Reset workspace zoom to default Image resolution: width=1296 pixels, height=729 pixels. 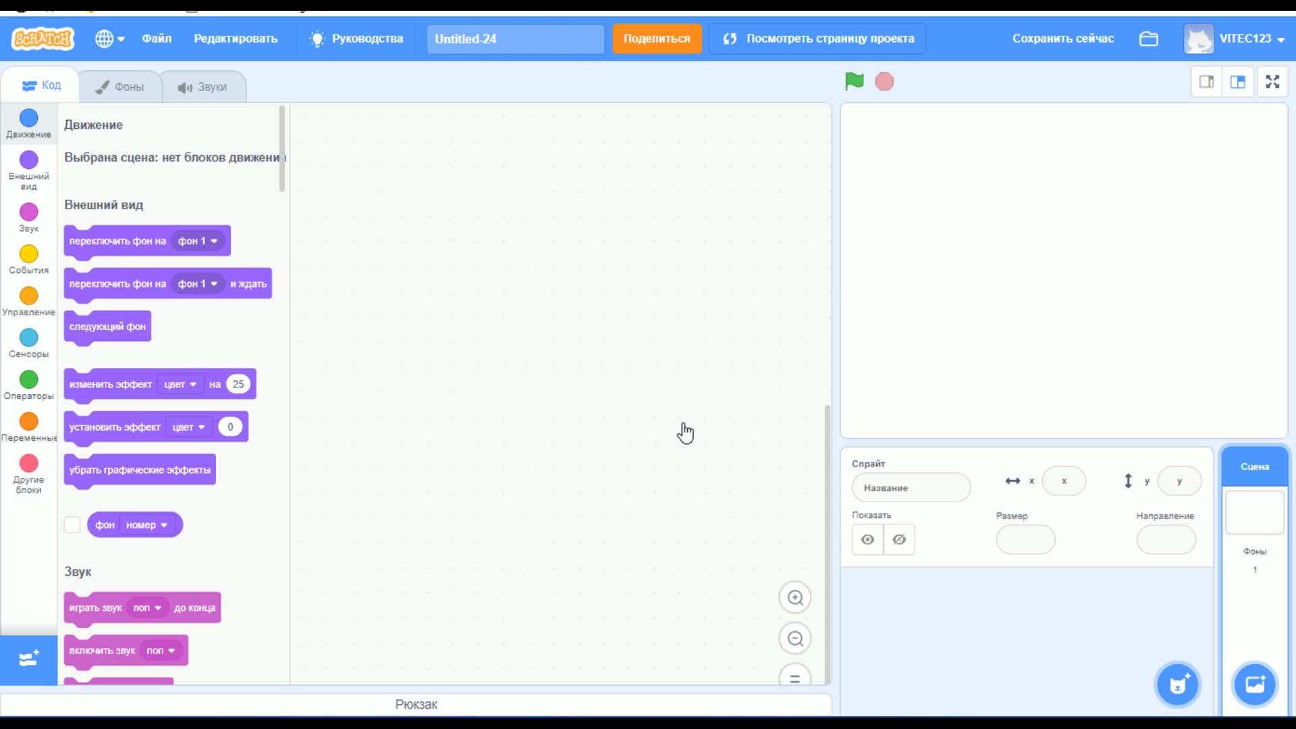(795, 676)
